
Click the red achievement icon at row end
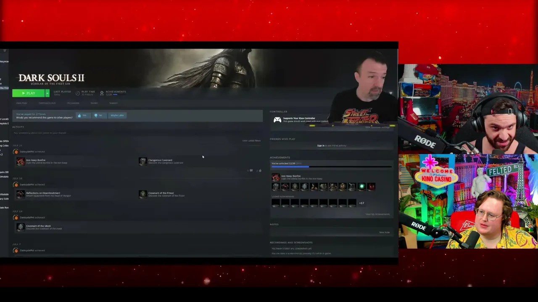(371, 187)
